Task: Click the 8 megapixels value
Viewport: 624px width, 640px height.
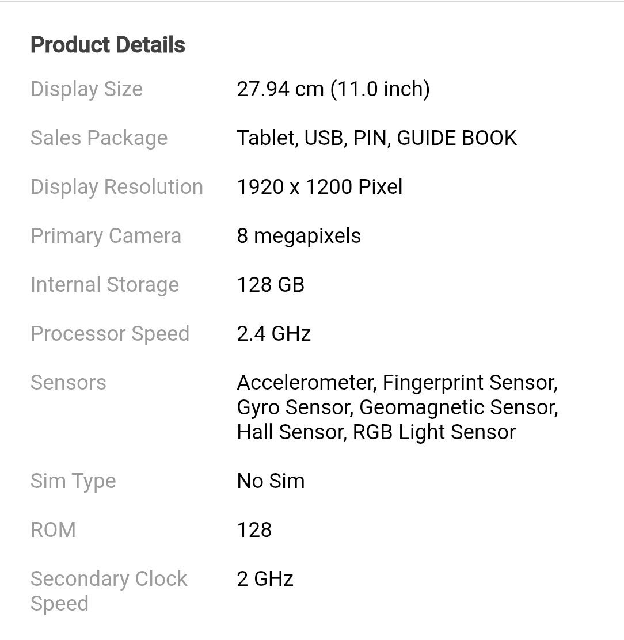Action: pyautogui.click(x=299, y=236)
